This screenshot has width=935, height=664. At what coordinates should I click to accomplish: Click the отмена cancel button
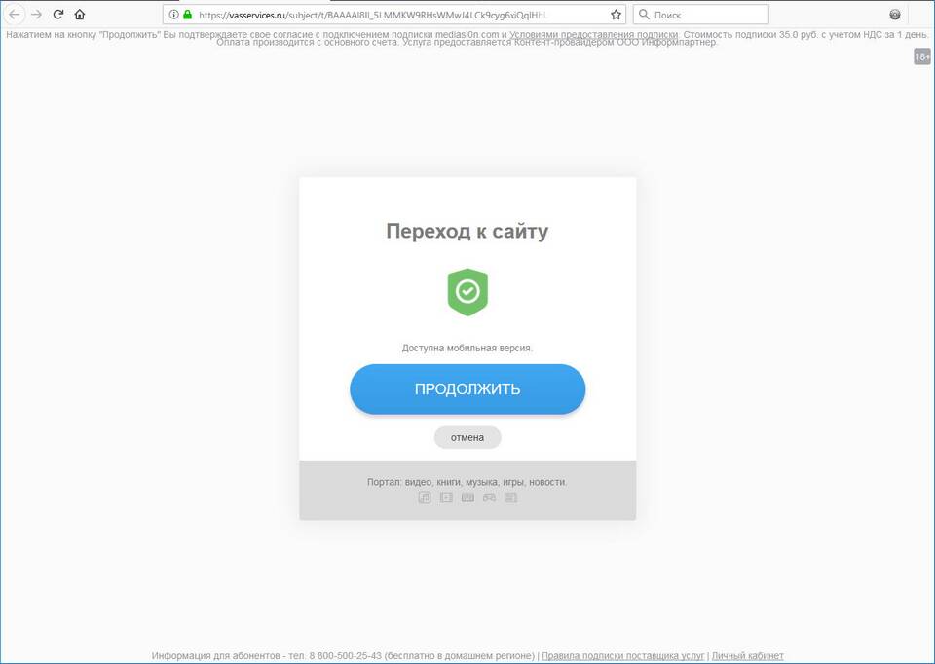pyautogui.click(x=467, y=437)
